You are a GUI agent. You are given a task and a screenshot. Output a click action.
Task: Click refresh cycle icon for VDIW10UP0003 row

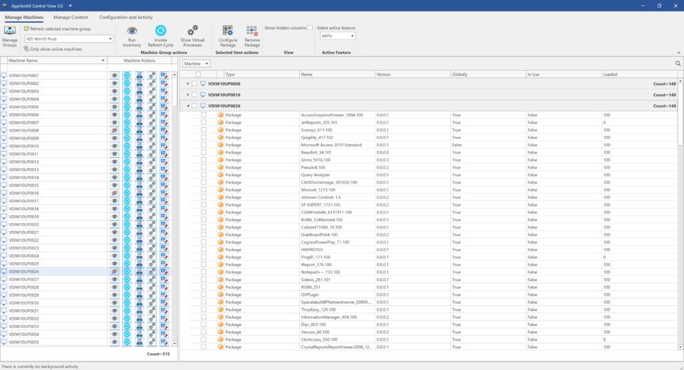click(127, 91)
